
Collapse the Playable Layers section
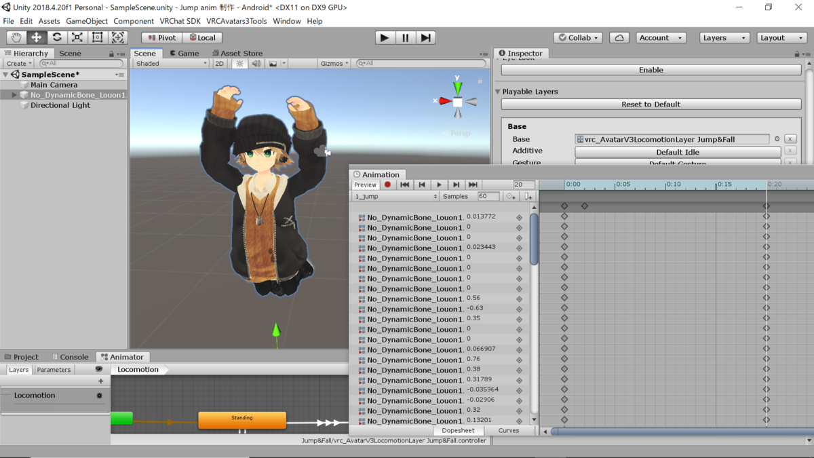(x=498, y=92)
